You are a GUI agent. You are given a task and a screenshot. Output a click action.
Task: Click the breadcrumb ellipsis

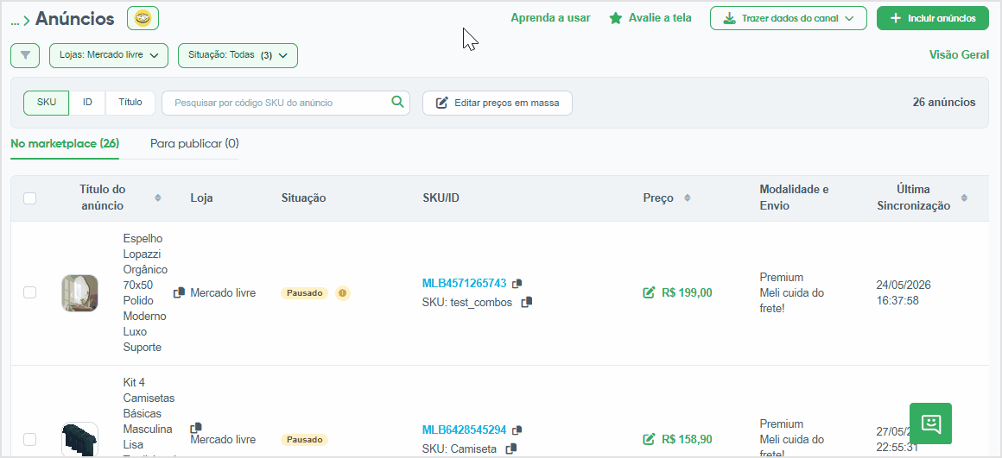pyautogui.click(x=16, y=20)
